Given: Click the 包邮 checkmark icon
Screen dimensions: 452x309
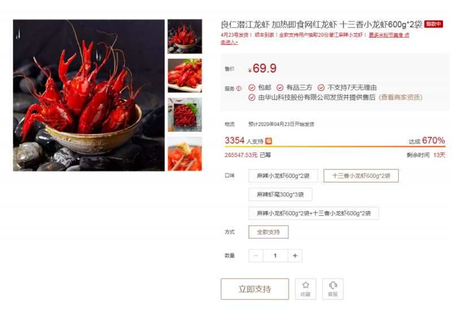Looking at the screenshot, I should coord(251,88).
